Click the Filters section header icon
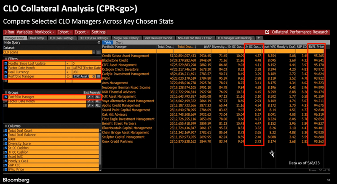This screenshot has height=184, width=337. point(5,59)
